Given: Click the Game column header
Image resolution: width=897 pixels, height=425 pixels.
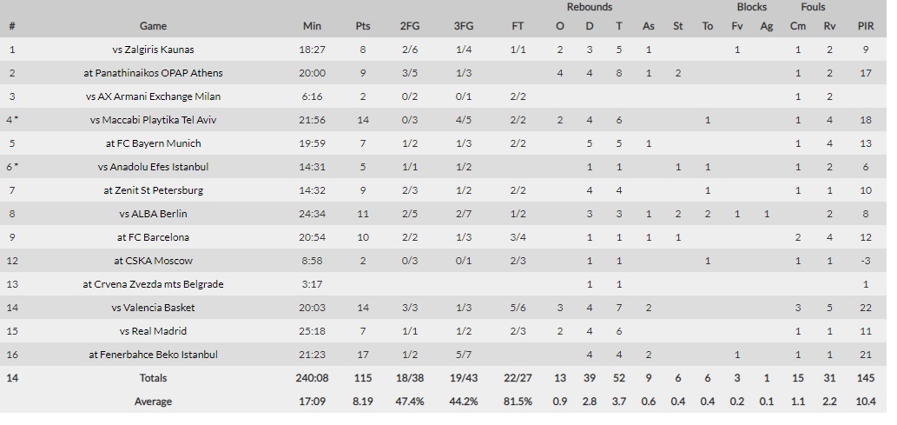Looking at the screenshot, I should pos(153,26).
